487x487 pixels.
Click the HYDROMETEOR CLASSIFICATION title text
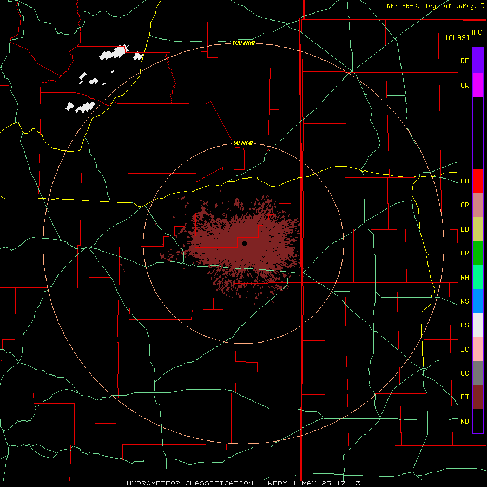click(190, 483)
